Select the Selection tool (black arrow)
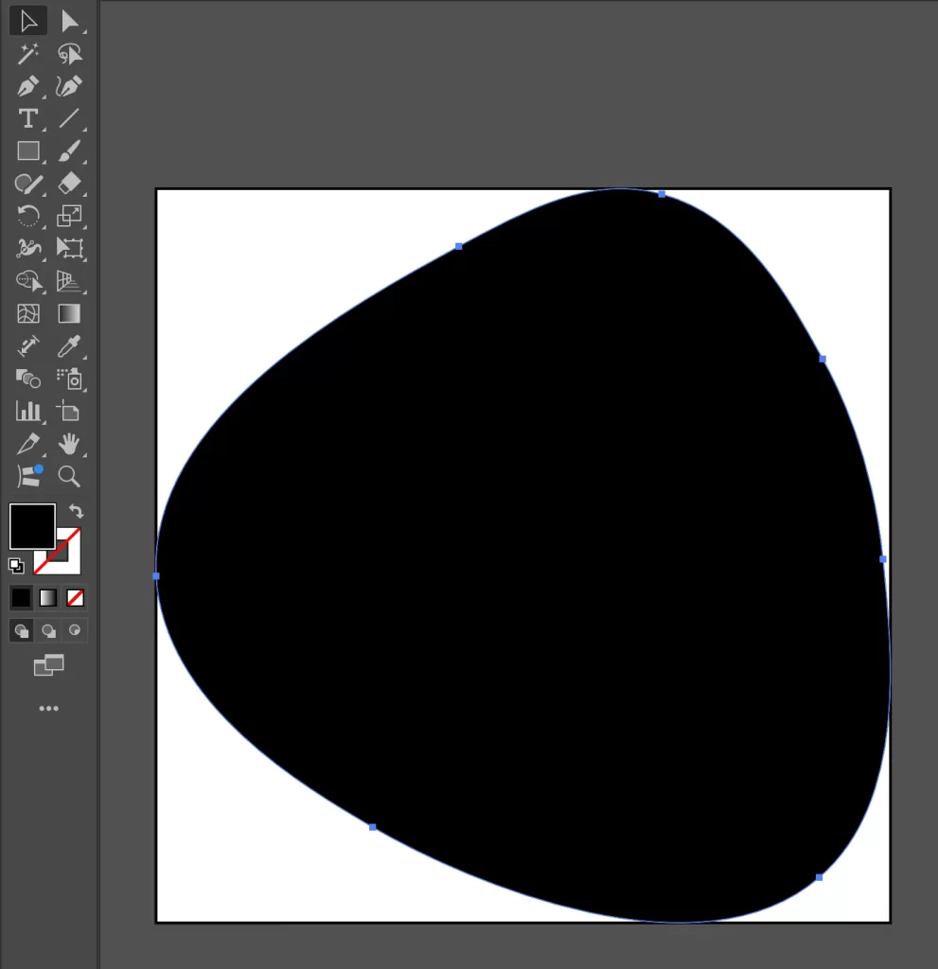The height and width of the screenshot is (969, 938). (28, 22)
